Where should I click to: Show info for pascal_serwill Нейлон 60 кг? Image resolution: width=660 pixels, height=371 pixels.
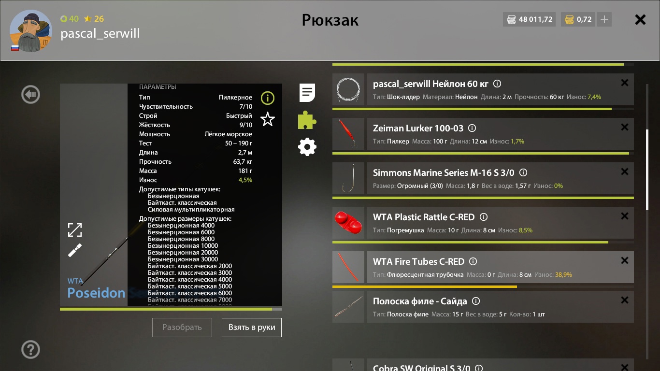[497, 84]
